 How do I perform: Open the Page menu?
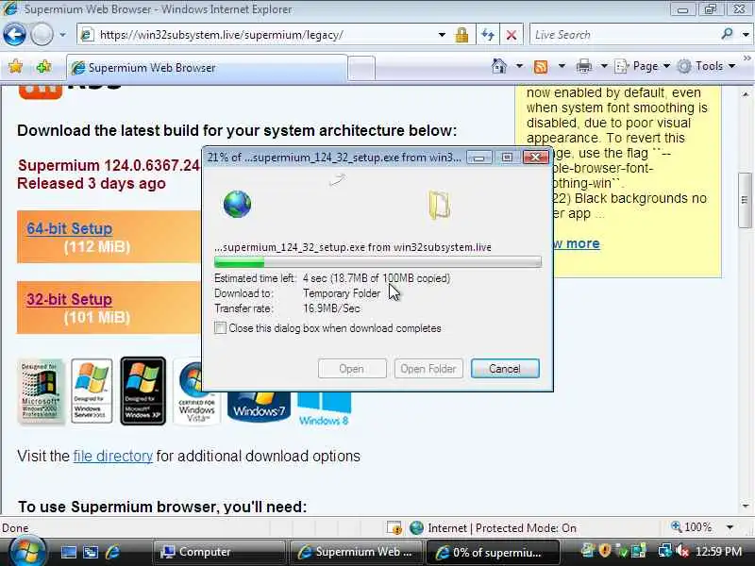[643, 66]
